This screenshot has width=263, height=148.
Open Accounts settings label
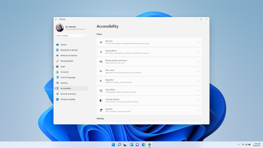tap(64, 72)
